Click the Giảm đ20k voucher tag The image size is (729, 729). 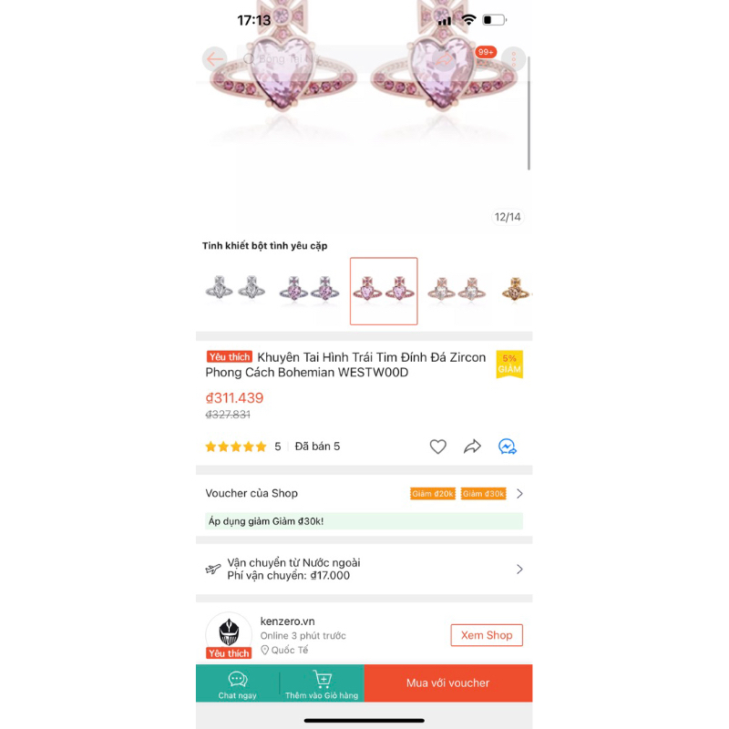tap(433, 494)
